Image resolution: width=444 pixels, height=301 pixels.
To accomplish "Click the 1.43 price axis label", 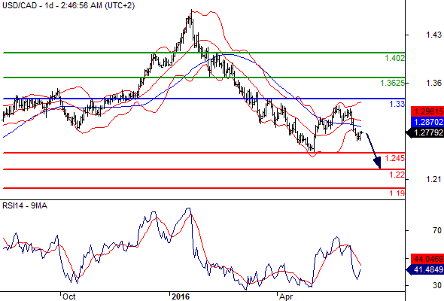I will coord(433,35).
